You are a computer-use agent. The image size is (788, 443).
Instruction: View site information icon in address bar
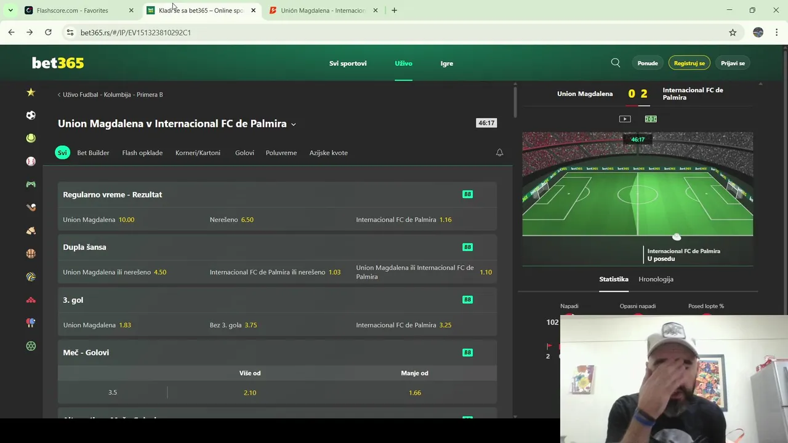point(70,33)
